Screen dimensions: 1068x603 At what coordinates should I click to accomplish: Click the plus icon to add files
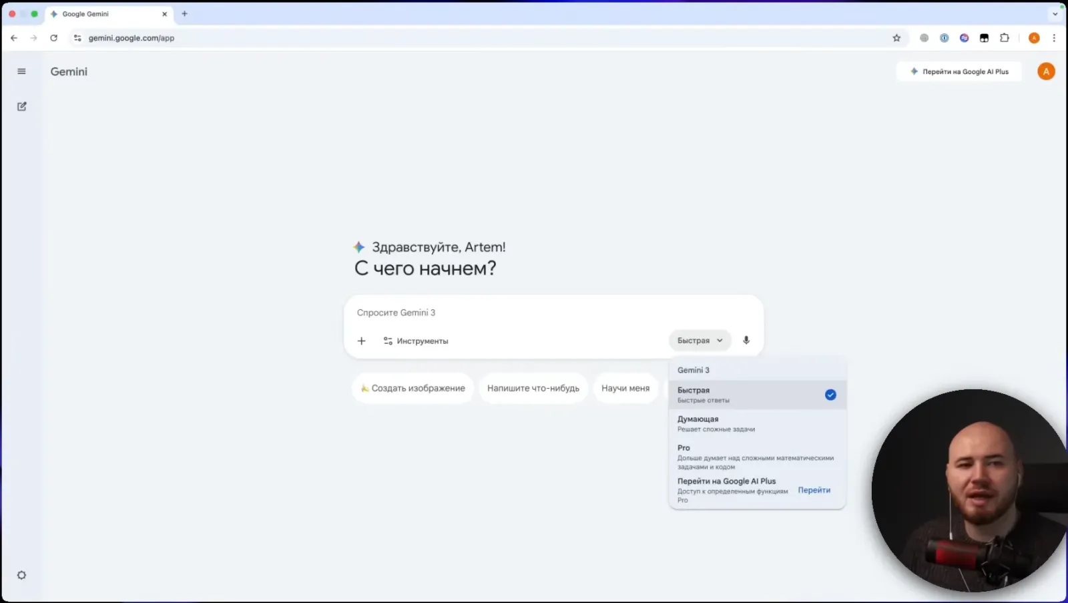tap(362, 341)
